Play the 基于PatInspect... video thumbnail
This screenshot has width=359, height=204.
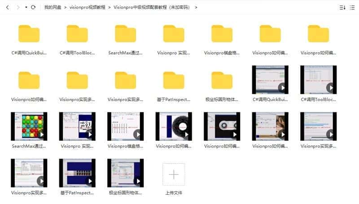pyautogui.click(x=77, y=173)
